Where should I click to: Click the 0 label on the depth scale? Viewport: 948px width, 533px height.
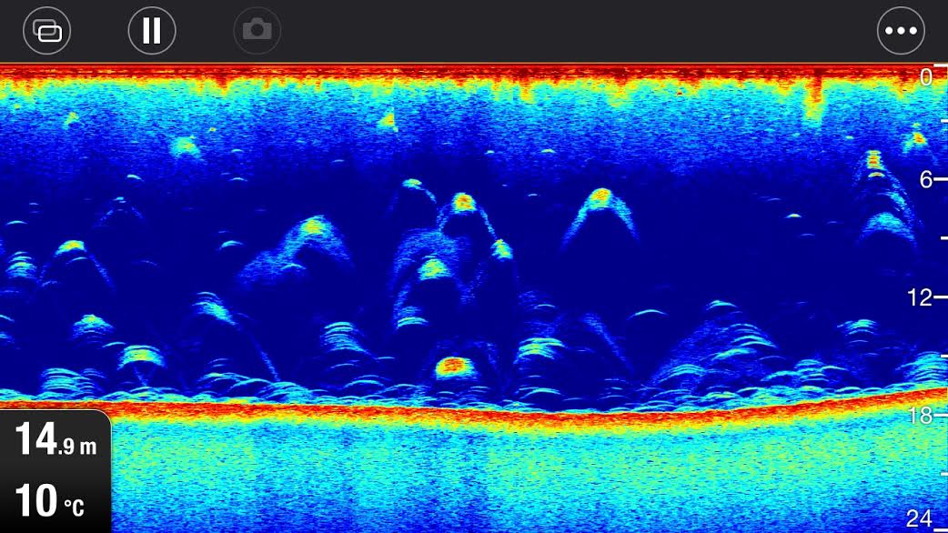pyautogui.click(x=926, y=77)
